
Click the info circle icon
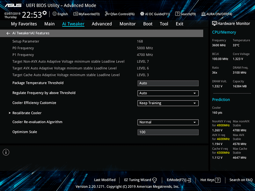(x=6, y=152)
